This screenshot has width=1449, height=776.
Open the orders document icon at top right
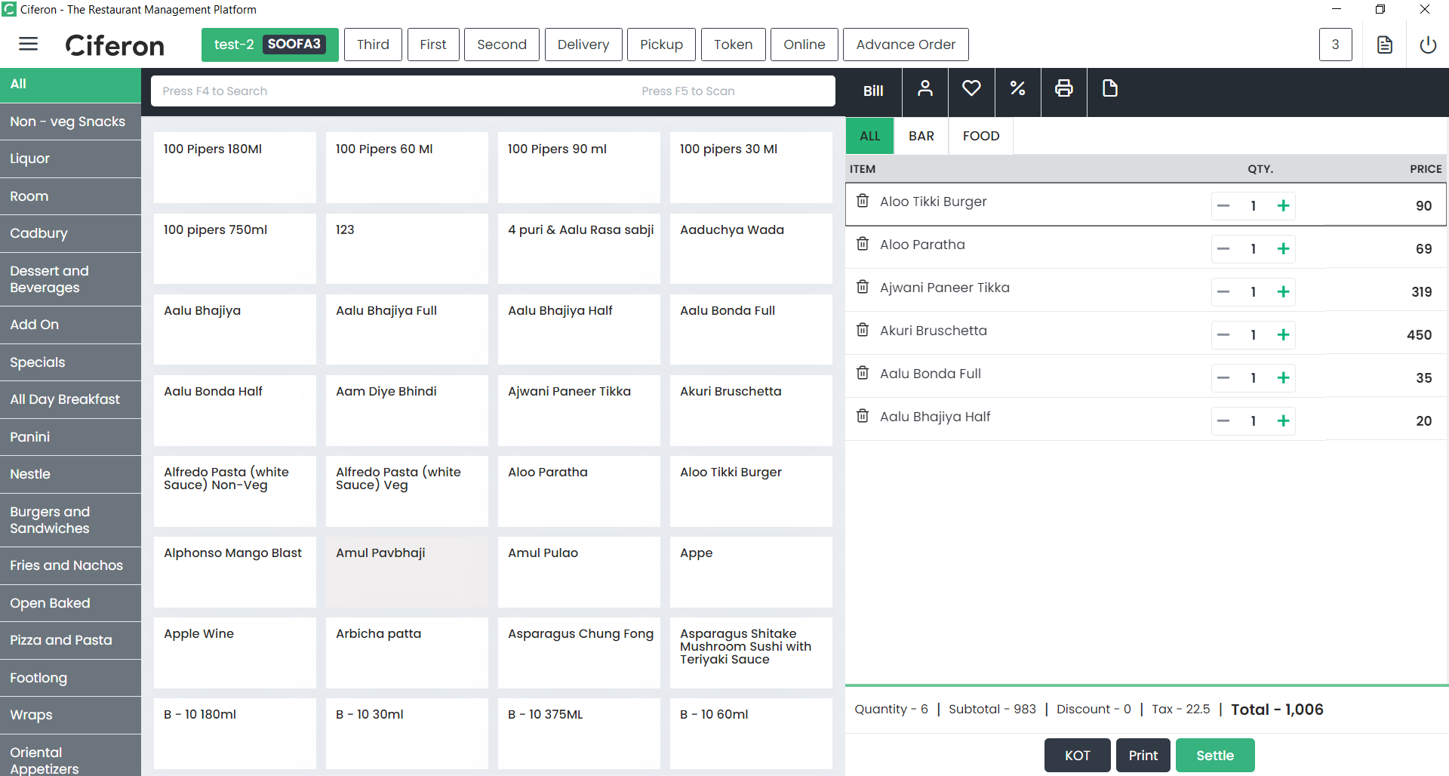coord(1385,45)
